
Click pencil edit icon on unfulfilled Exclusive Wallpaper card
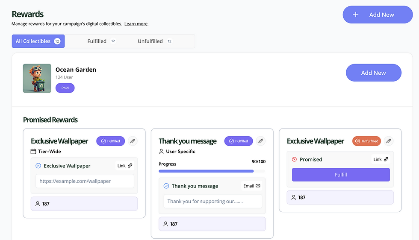point(388,141)
